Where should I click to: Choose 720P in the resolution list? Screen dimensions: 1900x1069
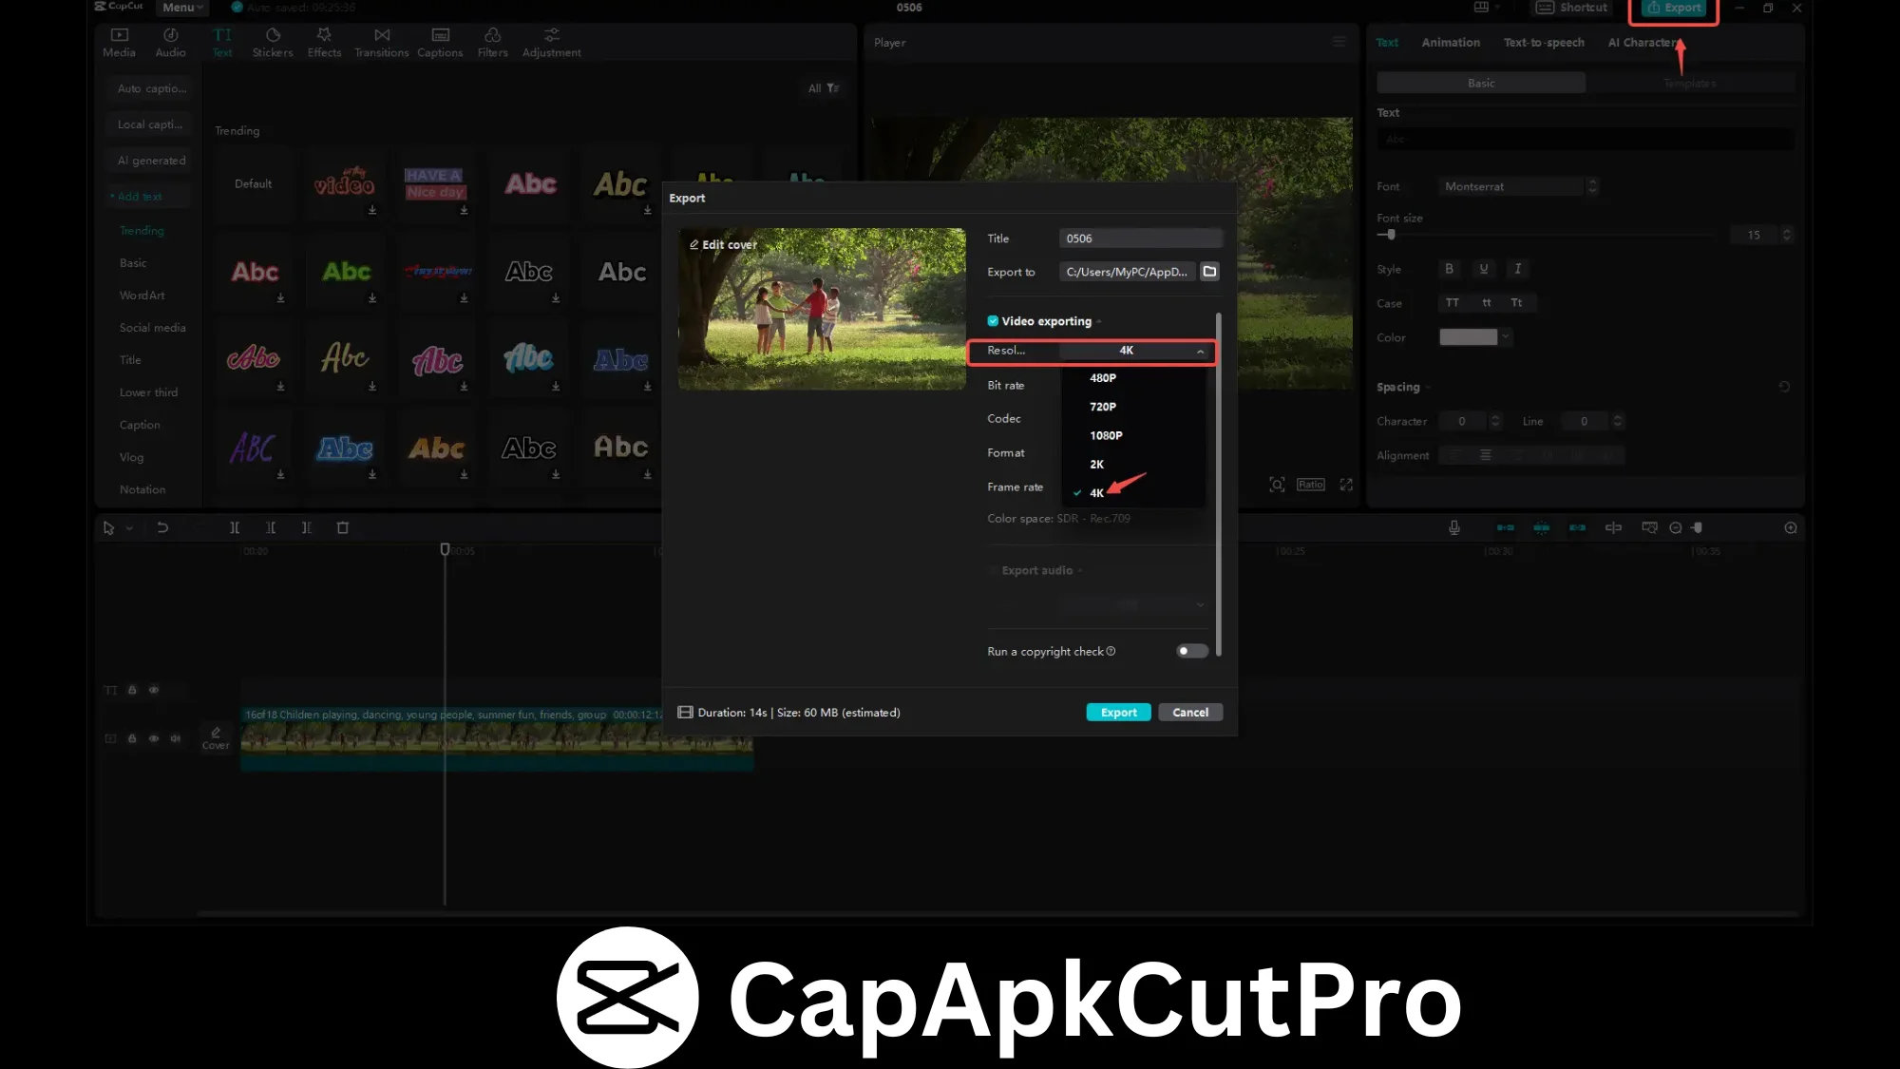(x=1134, y=407)
